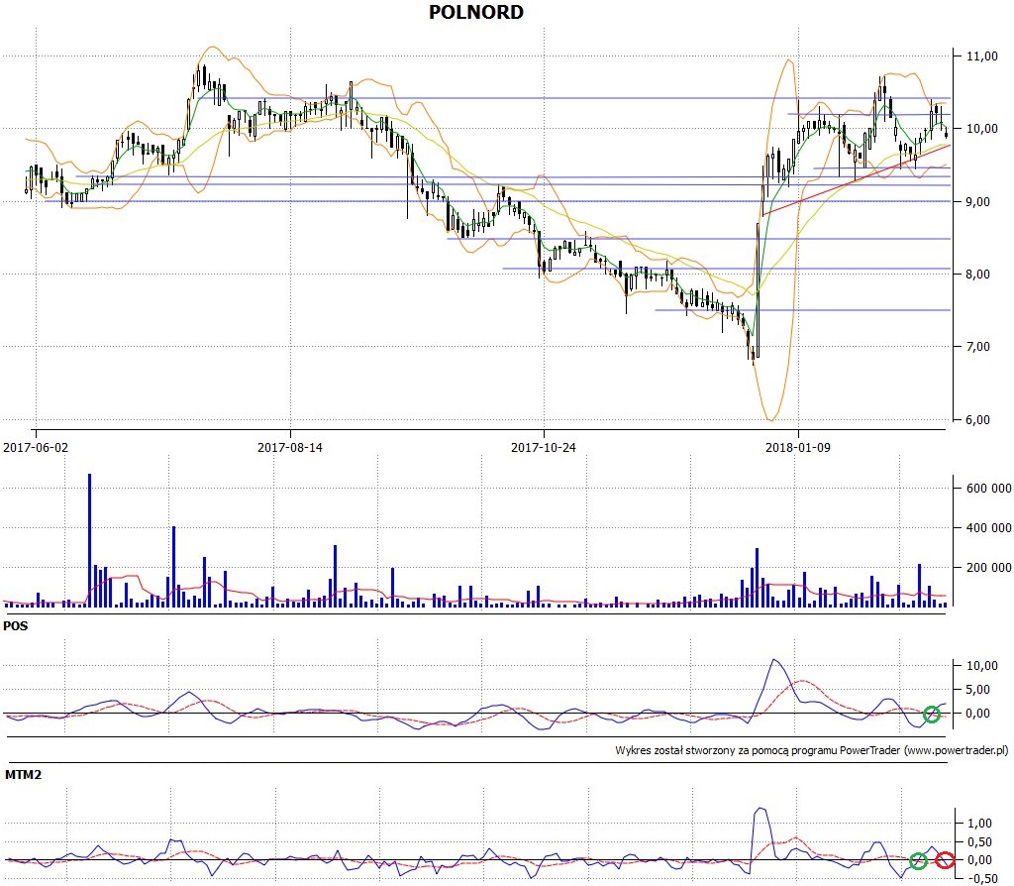Click the 400 000 volume axis label
Image resolution: width=1014 pixels, height=886 pixels.
(989, 528)
